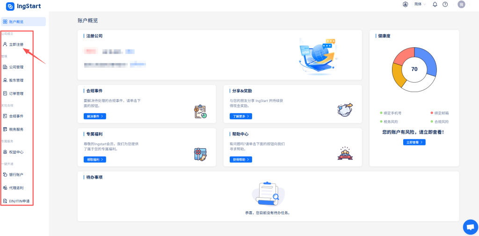Open 立即注册 menu item

click(17, 44)
